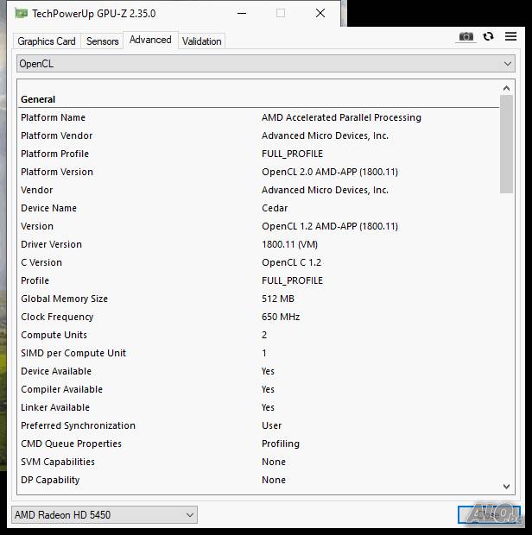This screenshot has height=535, width=532.
Task: Select the Platform Name row label
Action: click(x=53, y=117)
